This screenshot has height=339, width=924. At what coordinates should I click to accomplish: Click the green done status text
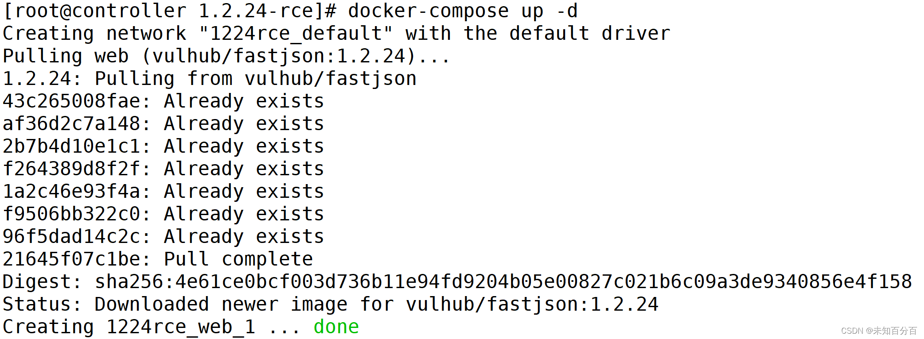point(336,327)
